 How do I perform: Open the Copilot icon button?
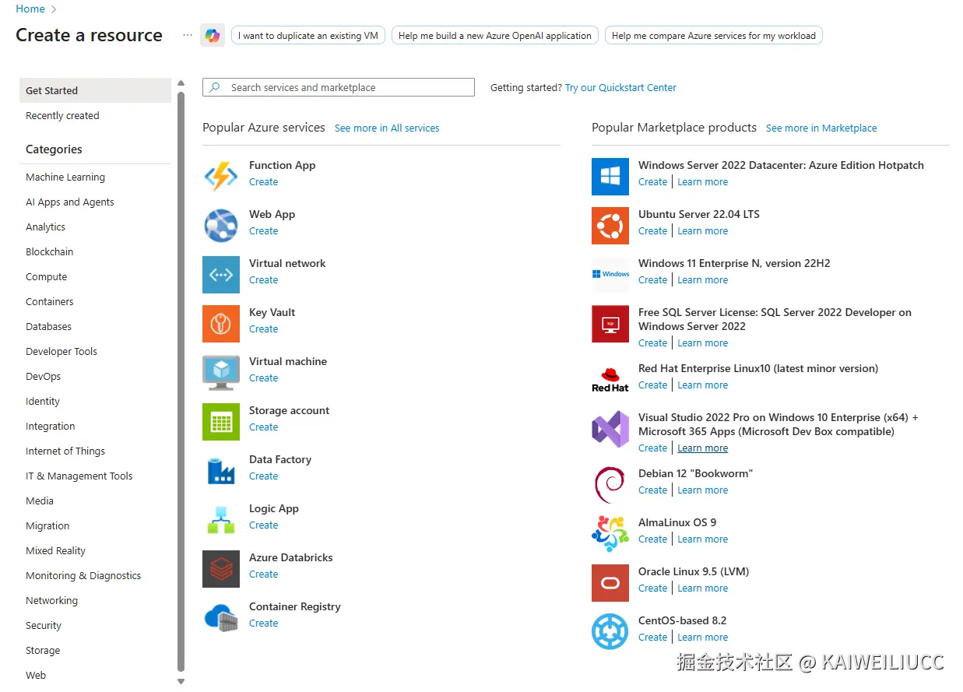coord(213,35)
